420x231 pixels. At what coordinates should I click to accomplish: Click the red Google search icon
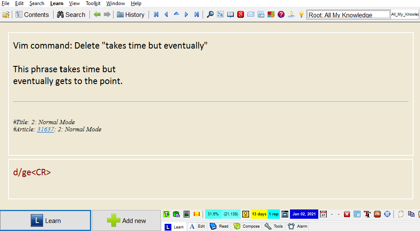click(x=241, y=14)
